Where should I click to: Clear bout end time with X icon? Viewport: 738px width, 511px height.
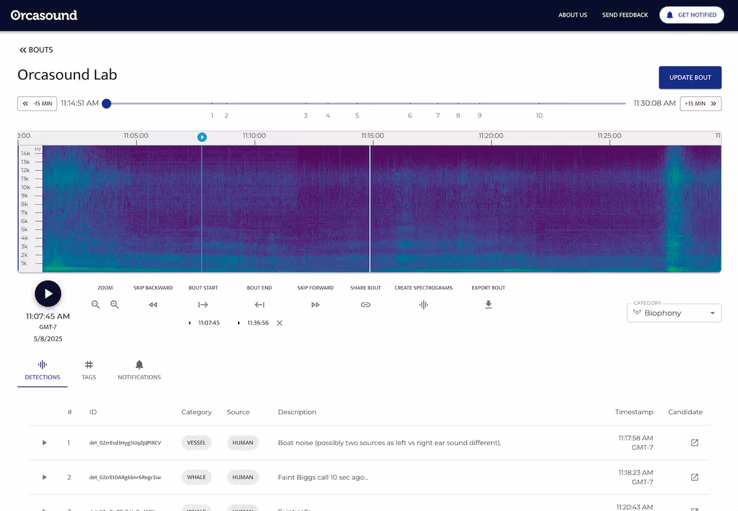[279, 323]
